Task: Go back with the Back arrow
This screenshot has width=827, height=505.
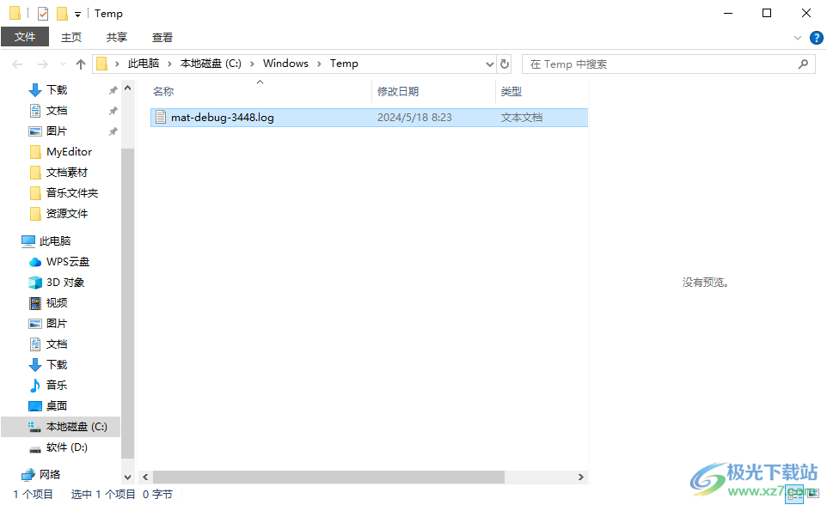Action: pyautogui.click(x=17, y=64)
